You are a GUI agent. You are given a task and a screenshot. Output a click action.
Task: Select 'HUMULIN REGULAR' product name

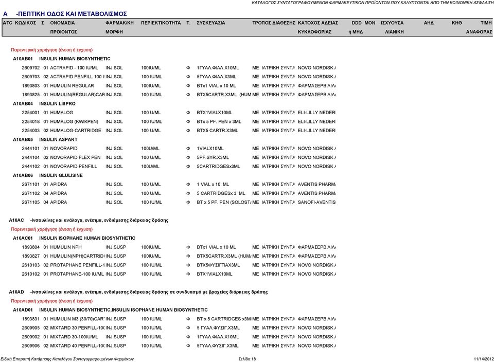(72, 86)
